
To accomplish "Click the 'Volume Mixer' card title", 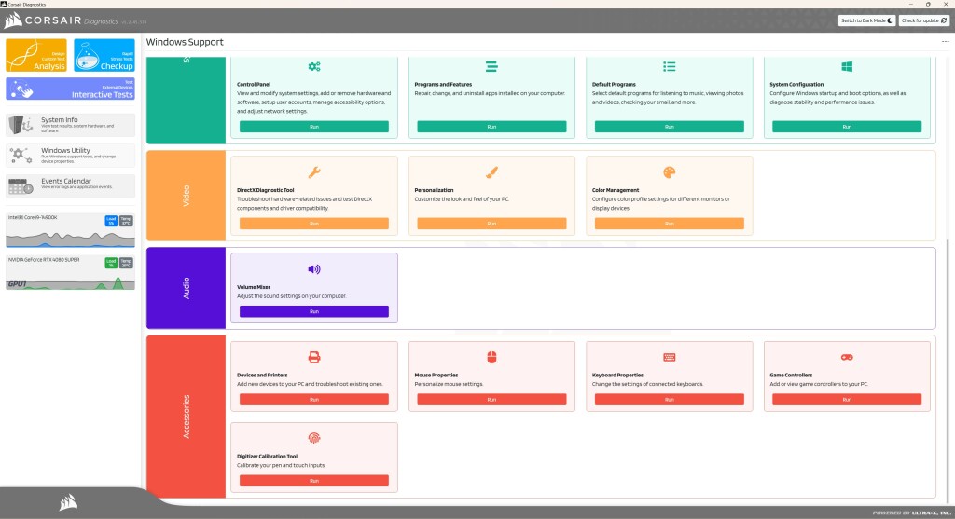I will pos(254,287).
